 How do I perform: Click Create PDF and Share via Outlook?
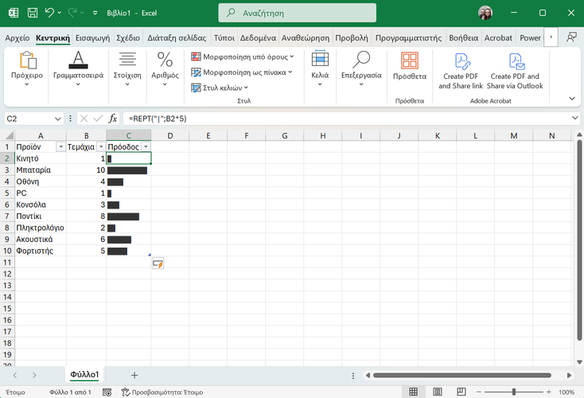(x=514, y=71)
